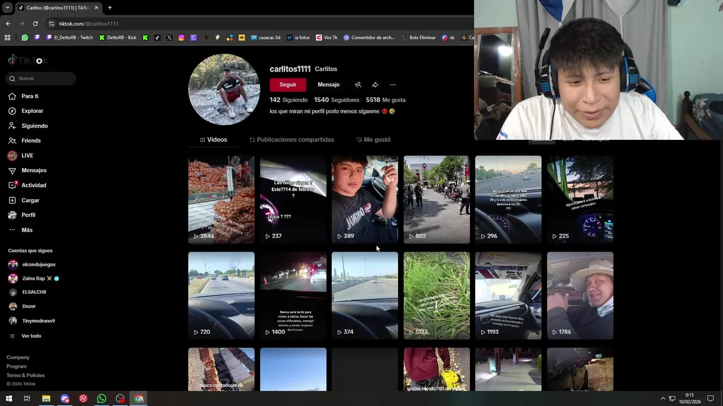Image resolution: width=723 pixels, height=406 pixels.
Task: Click the Buscar search field
Action: coord(41,78)
